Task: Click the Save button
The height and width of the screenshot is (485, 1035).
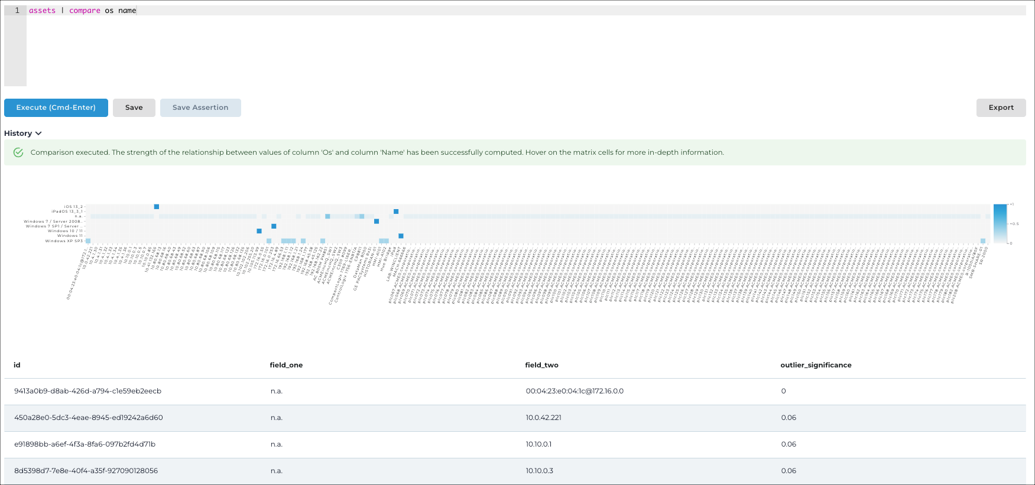Action: tap(134, 108)
